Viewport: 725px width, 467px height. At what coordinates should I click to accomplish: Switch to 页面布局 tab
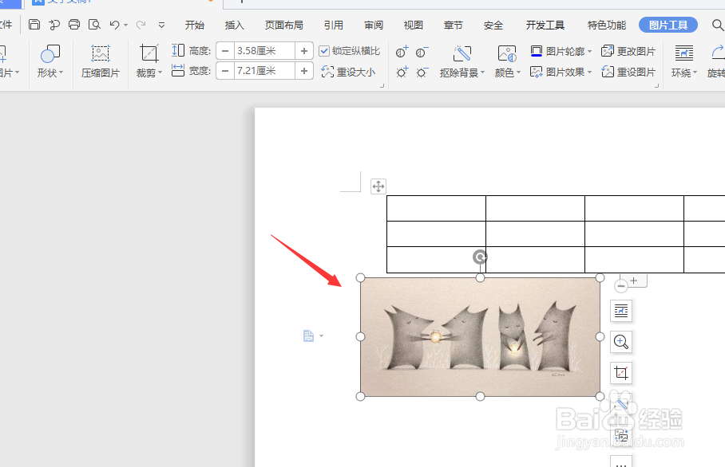[x=284, y=25]
